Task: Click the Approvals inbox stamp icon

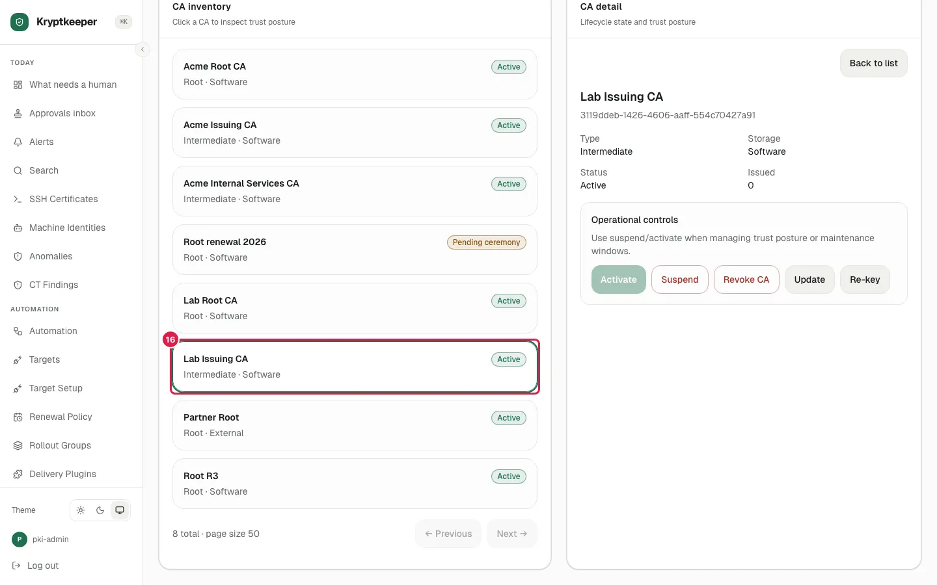Action: point(18,114)
